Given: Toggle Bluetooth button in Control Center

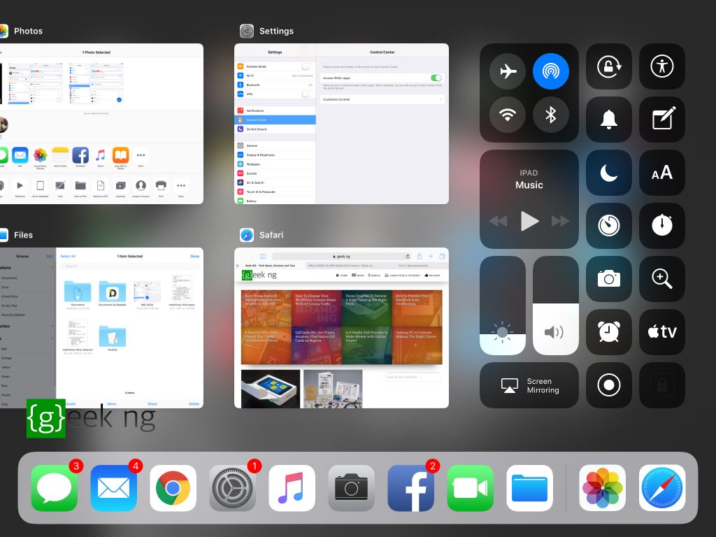Looking at the screenshot, I should tap(551, 115).
